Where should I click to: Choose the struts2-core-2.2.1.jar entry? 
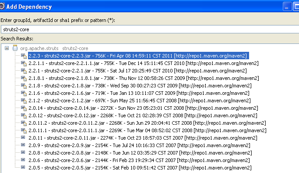tap(137, 71)
